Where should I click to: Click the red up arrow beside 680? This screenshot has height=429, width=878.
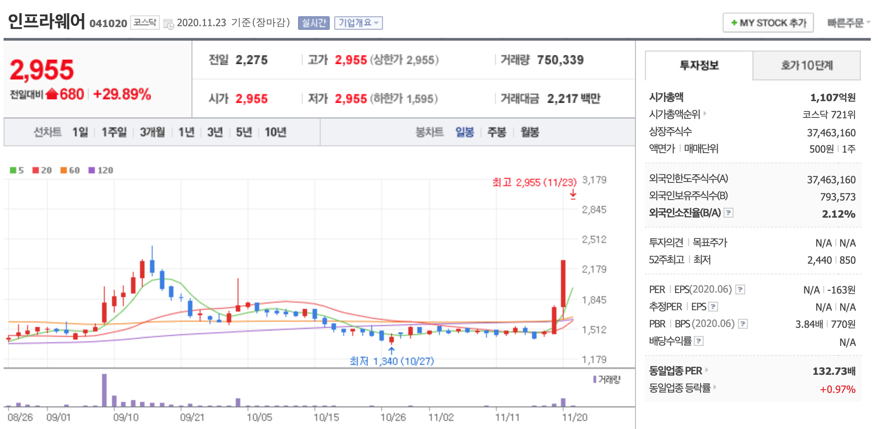[x=52, y=94]
